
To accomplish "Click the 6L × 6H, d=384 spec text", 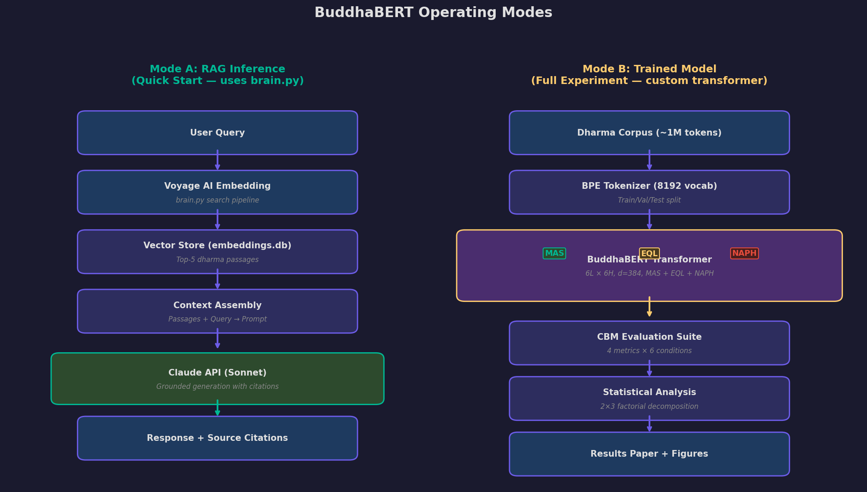I will [649, 273].
